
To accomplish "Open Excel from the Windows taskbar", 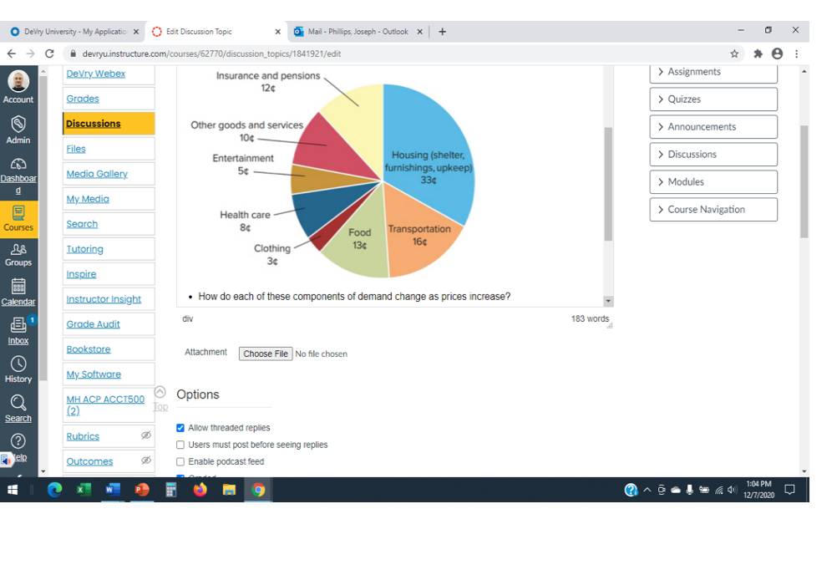I will point(84,489).
